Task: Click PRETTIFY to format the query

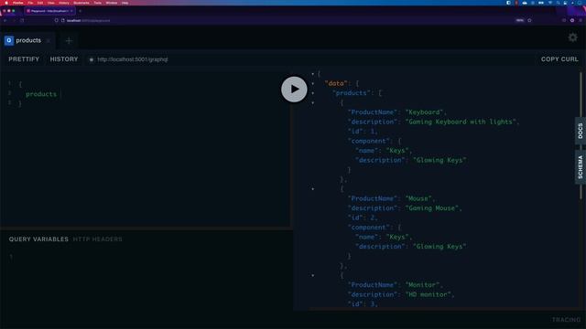Action: 24,59
